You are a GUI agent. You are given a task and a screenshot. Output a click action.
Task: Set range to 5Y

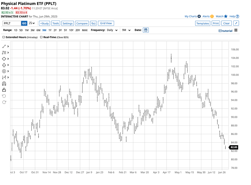coord(65,30)
